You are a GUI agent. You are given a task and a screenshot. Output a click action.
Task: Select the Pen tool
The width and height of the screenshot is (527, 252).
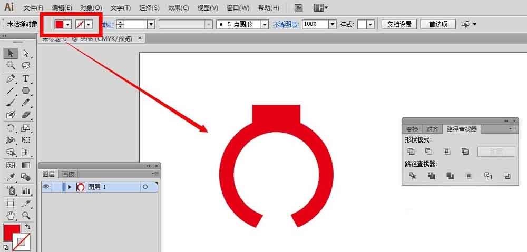tap(11, 78)
